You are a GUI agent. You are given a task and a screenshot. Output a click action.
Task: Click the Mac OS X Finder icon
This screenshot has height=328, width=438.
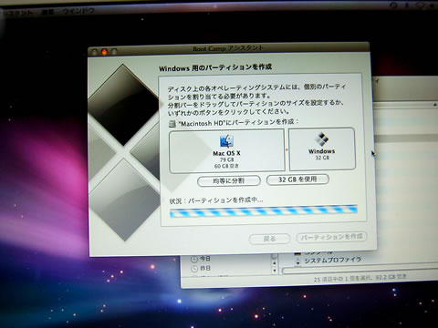[226, 141]
